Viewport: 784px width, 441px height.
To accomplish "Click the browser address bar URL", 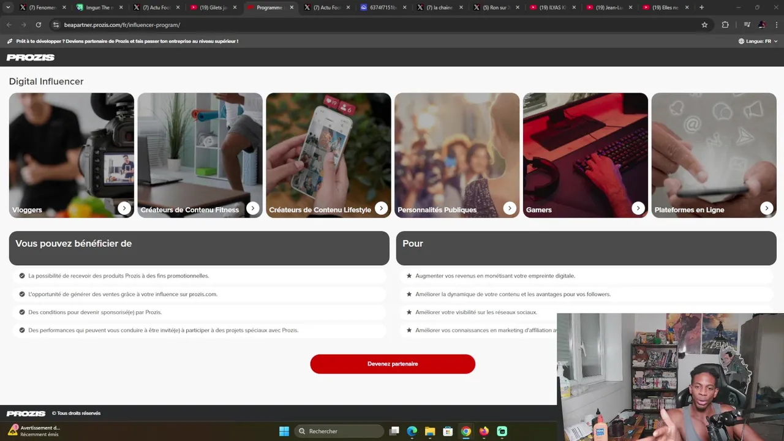I will click(x=122, y=25).
